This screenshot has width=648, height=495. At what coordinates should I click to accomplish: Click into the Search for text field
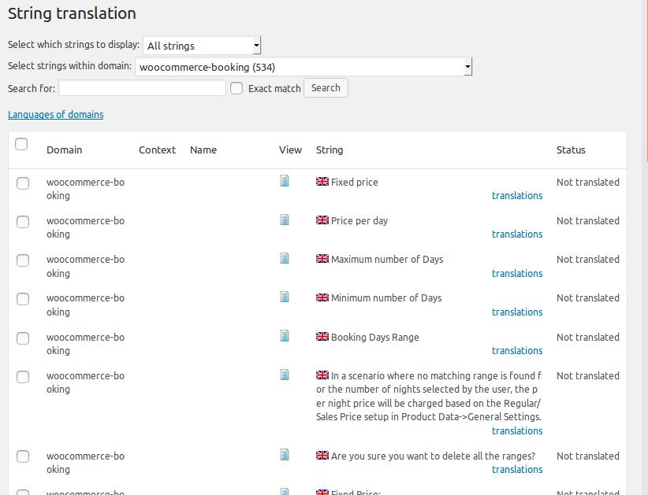point(142,88)
